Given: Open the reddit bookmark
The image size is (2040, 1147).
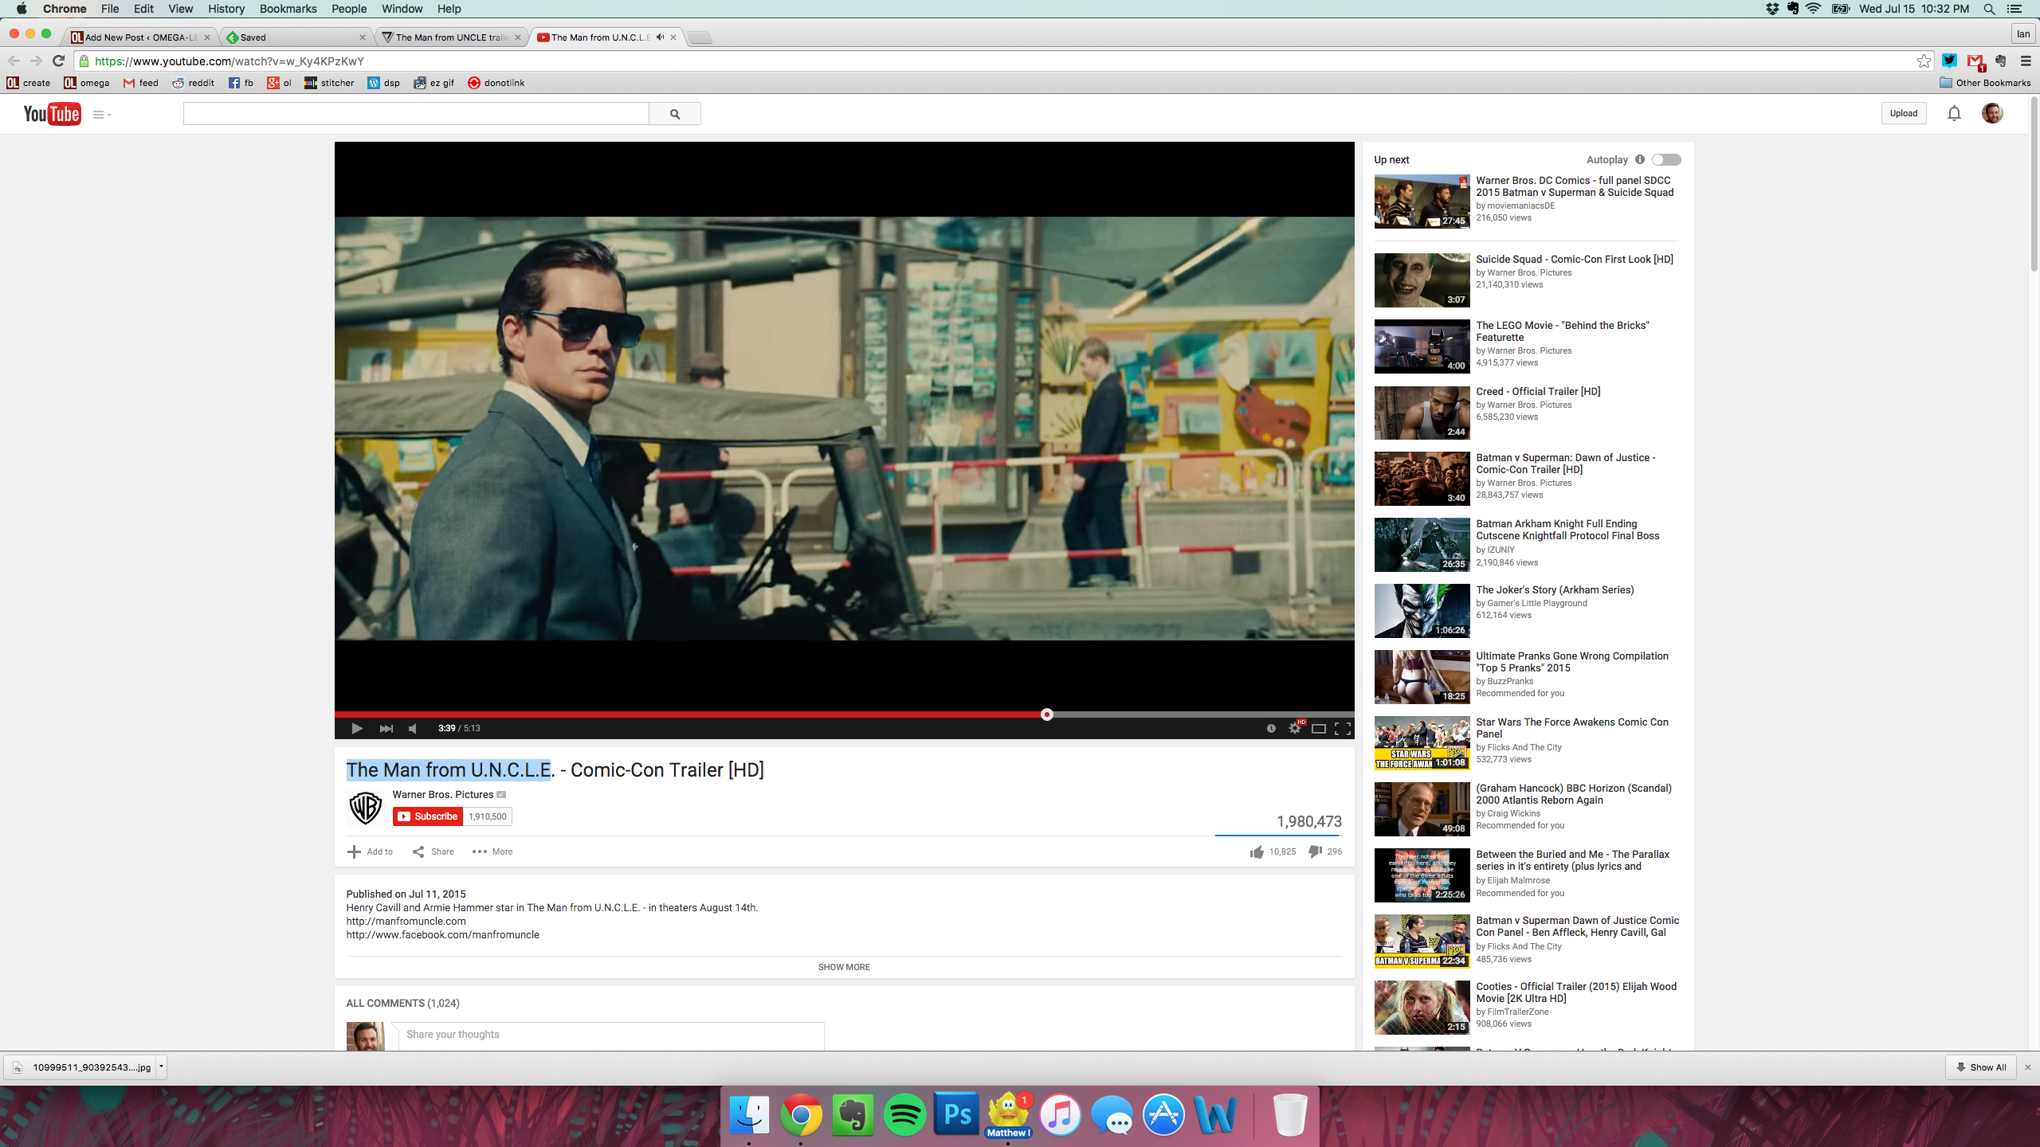Looking at the screenshot, I should 193,83.
